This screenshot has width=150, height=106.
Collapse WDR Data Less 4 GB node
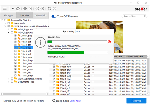5,26
